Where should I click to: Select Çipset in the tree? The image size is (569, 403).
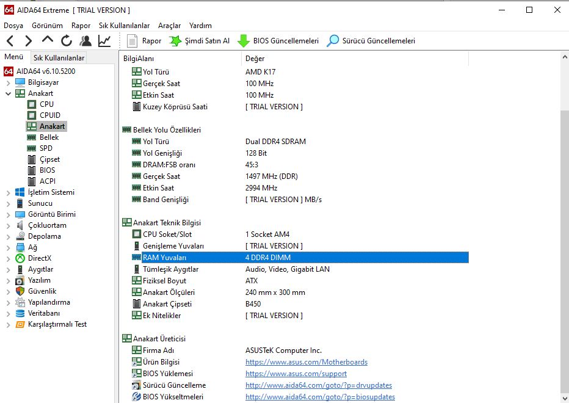pyautogui.click(x=49, y=159)
